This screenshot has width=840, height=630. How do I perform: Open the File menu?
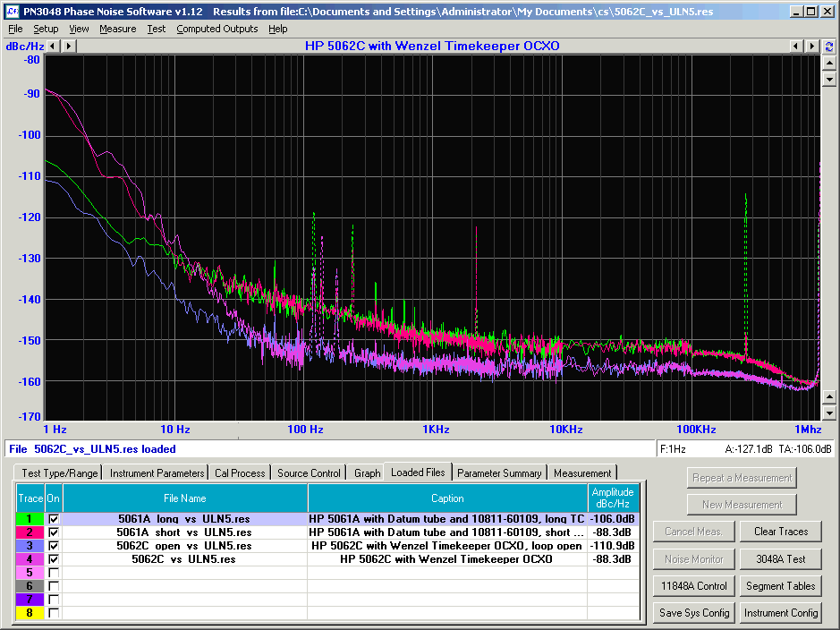[15, 29]
